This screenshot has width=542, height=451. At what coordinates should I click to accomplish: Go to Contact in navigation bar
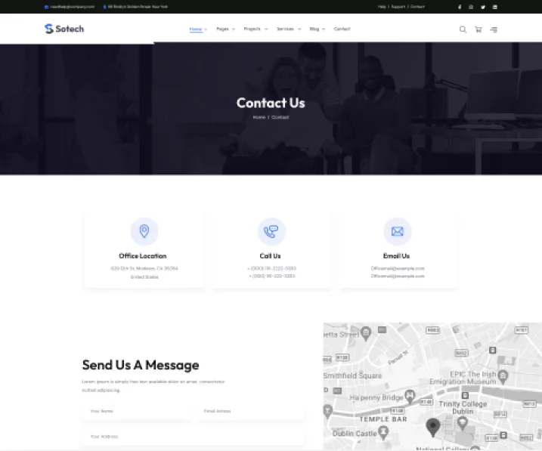[342, 29]
